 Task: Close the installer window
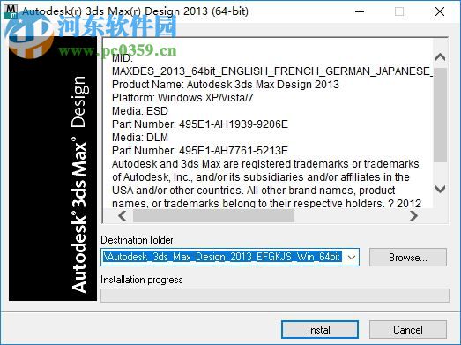[x=440, y=11]
